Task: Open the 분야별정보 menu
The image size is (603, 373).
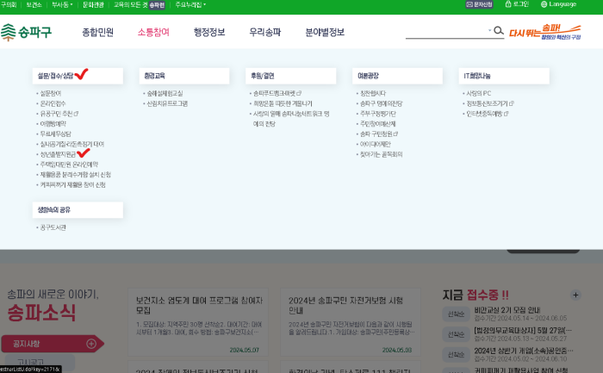Action: [325, 32]
